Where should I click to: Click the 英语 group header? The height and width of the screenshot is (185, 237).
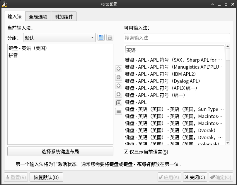tap(175, 50)
